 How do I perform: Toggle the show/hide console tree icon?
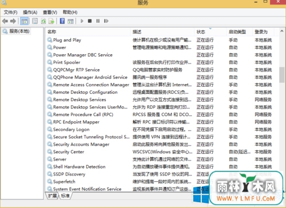coord(24,21)
